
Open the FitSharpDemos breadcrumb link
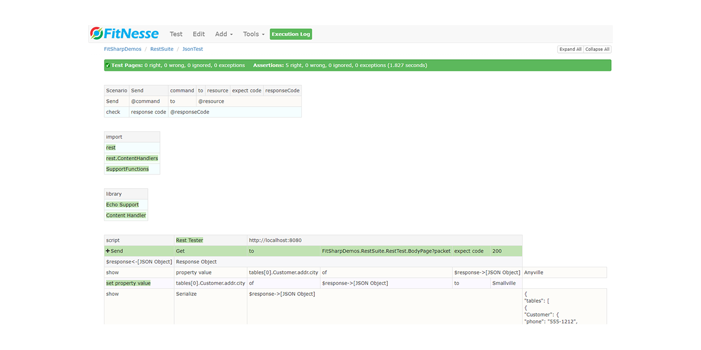pyautogui.click(x=122, y=49)
